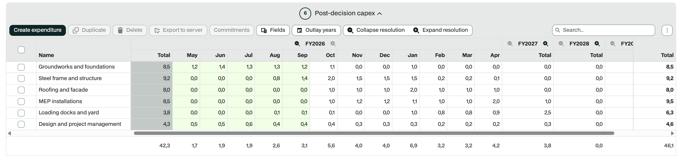Zoom in FY2026 resolution
This screenshot has width=682, height=162.
[333, 44]
